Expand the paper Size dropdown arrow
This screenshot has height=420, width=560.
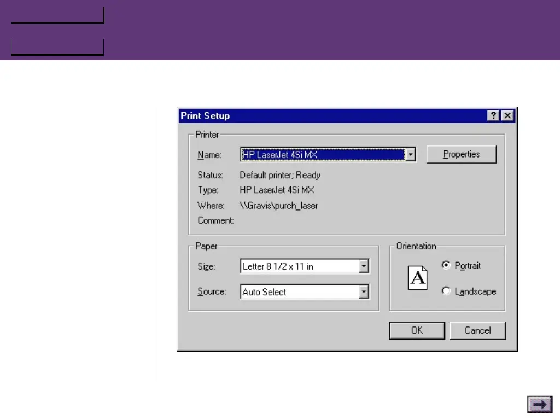tap(364, 266)
